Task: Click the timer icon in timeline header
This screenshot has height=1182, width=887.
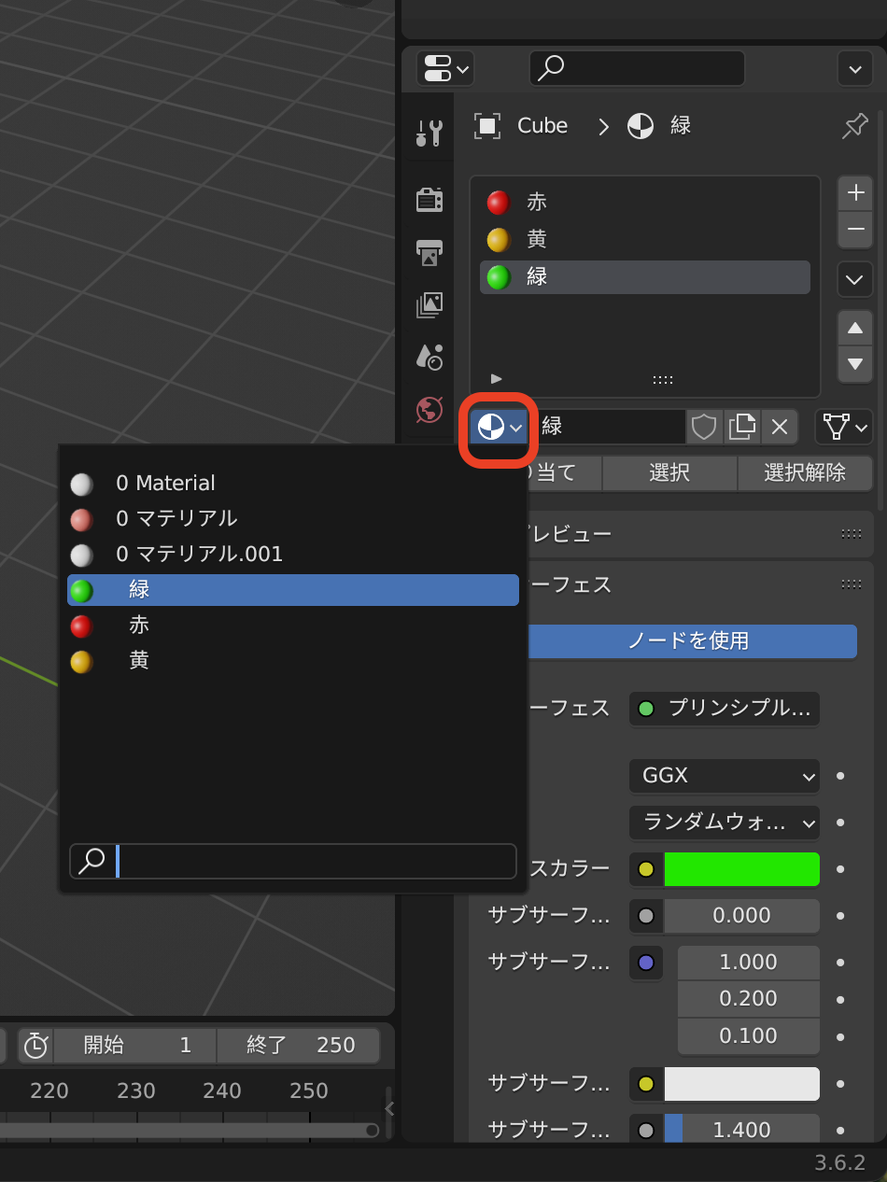Action: [35, 1045]
